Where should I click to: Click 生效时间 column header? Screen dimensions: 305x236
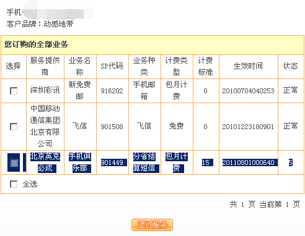point(248,66)
